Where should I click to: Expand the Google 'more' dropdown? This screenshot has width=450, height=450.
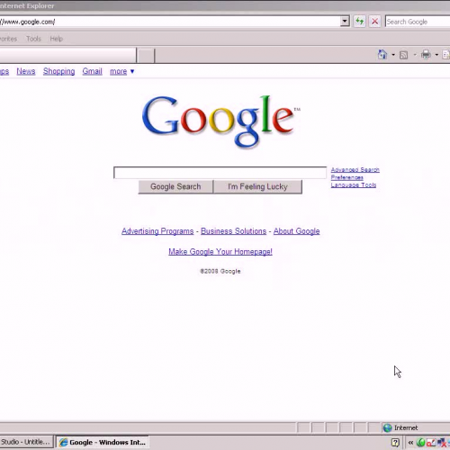click(121, 71)
